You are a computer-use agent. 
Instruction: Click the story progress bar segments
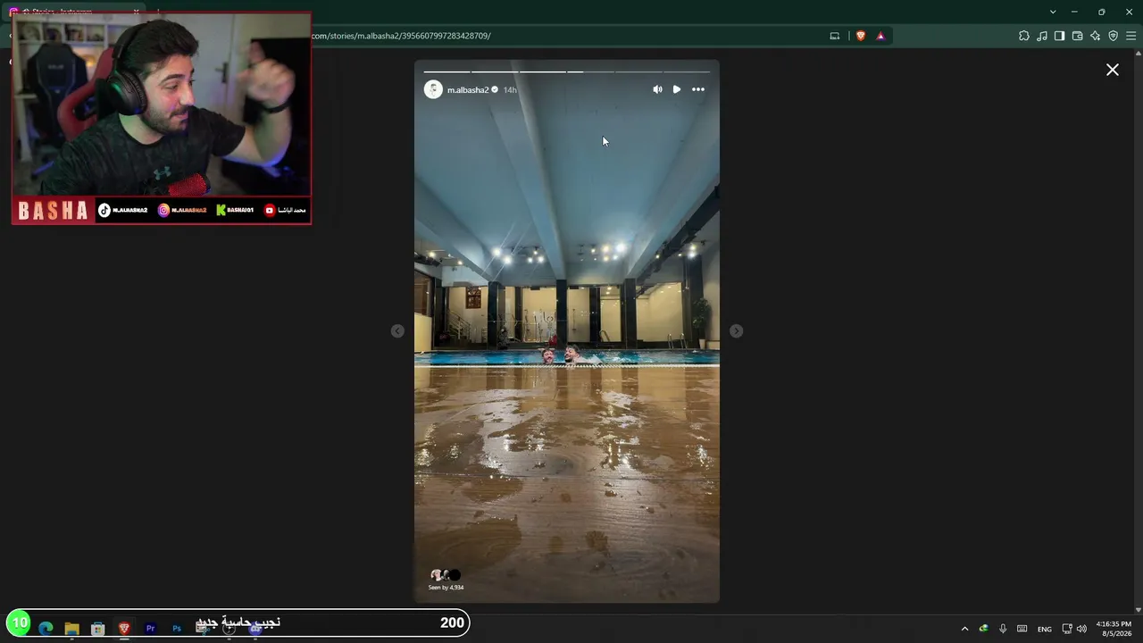coord(566,71)
